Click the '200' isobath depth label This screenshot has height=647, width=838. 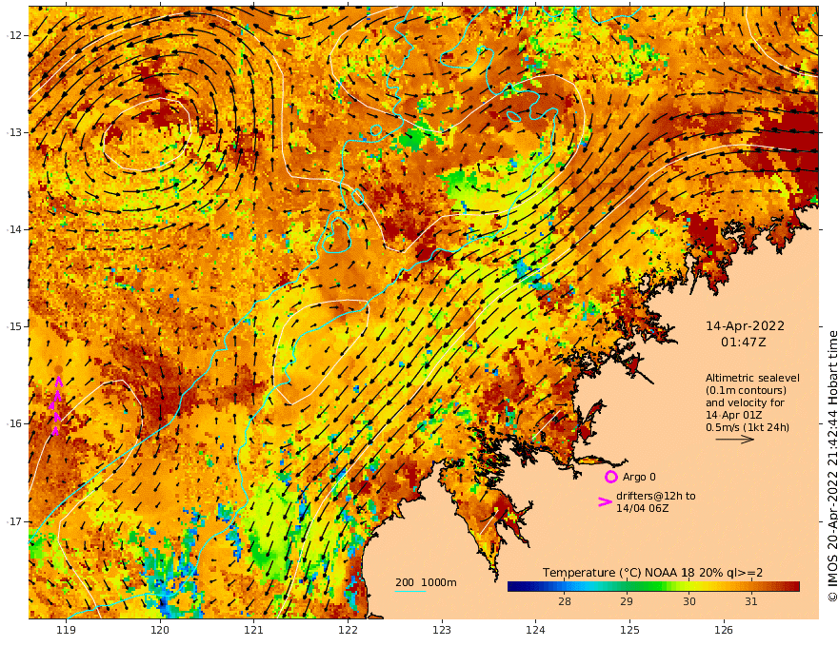(x=405, y=582)
